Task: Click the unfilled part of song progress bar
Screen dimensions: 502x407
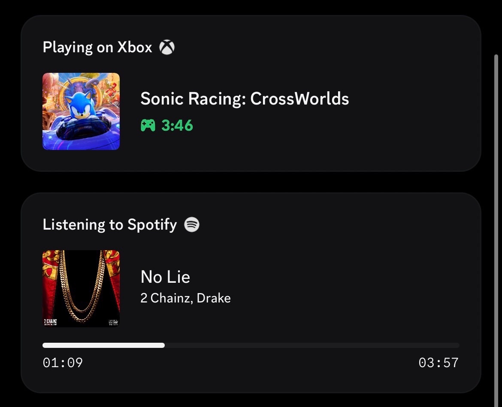Action: tap(312, 345)
